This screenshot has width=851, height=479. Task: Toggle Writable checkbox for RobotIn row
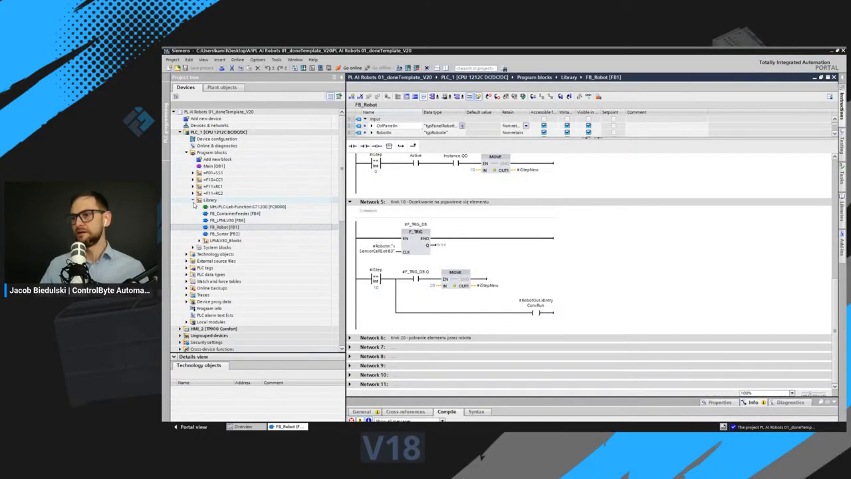click(566, 132)
